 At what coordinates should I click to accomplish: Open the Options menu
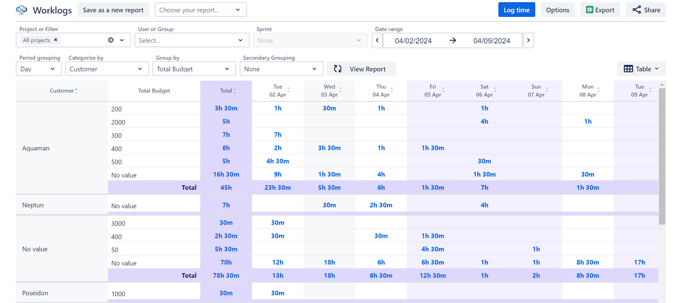(558, 10)
